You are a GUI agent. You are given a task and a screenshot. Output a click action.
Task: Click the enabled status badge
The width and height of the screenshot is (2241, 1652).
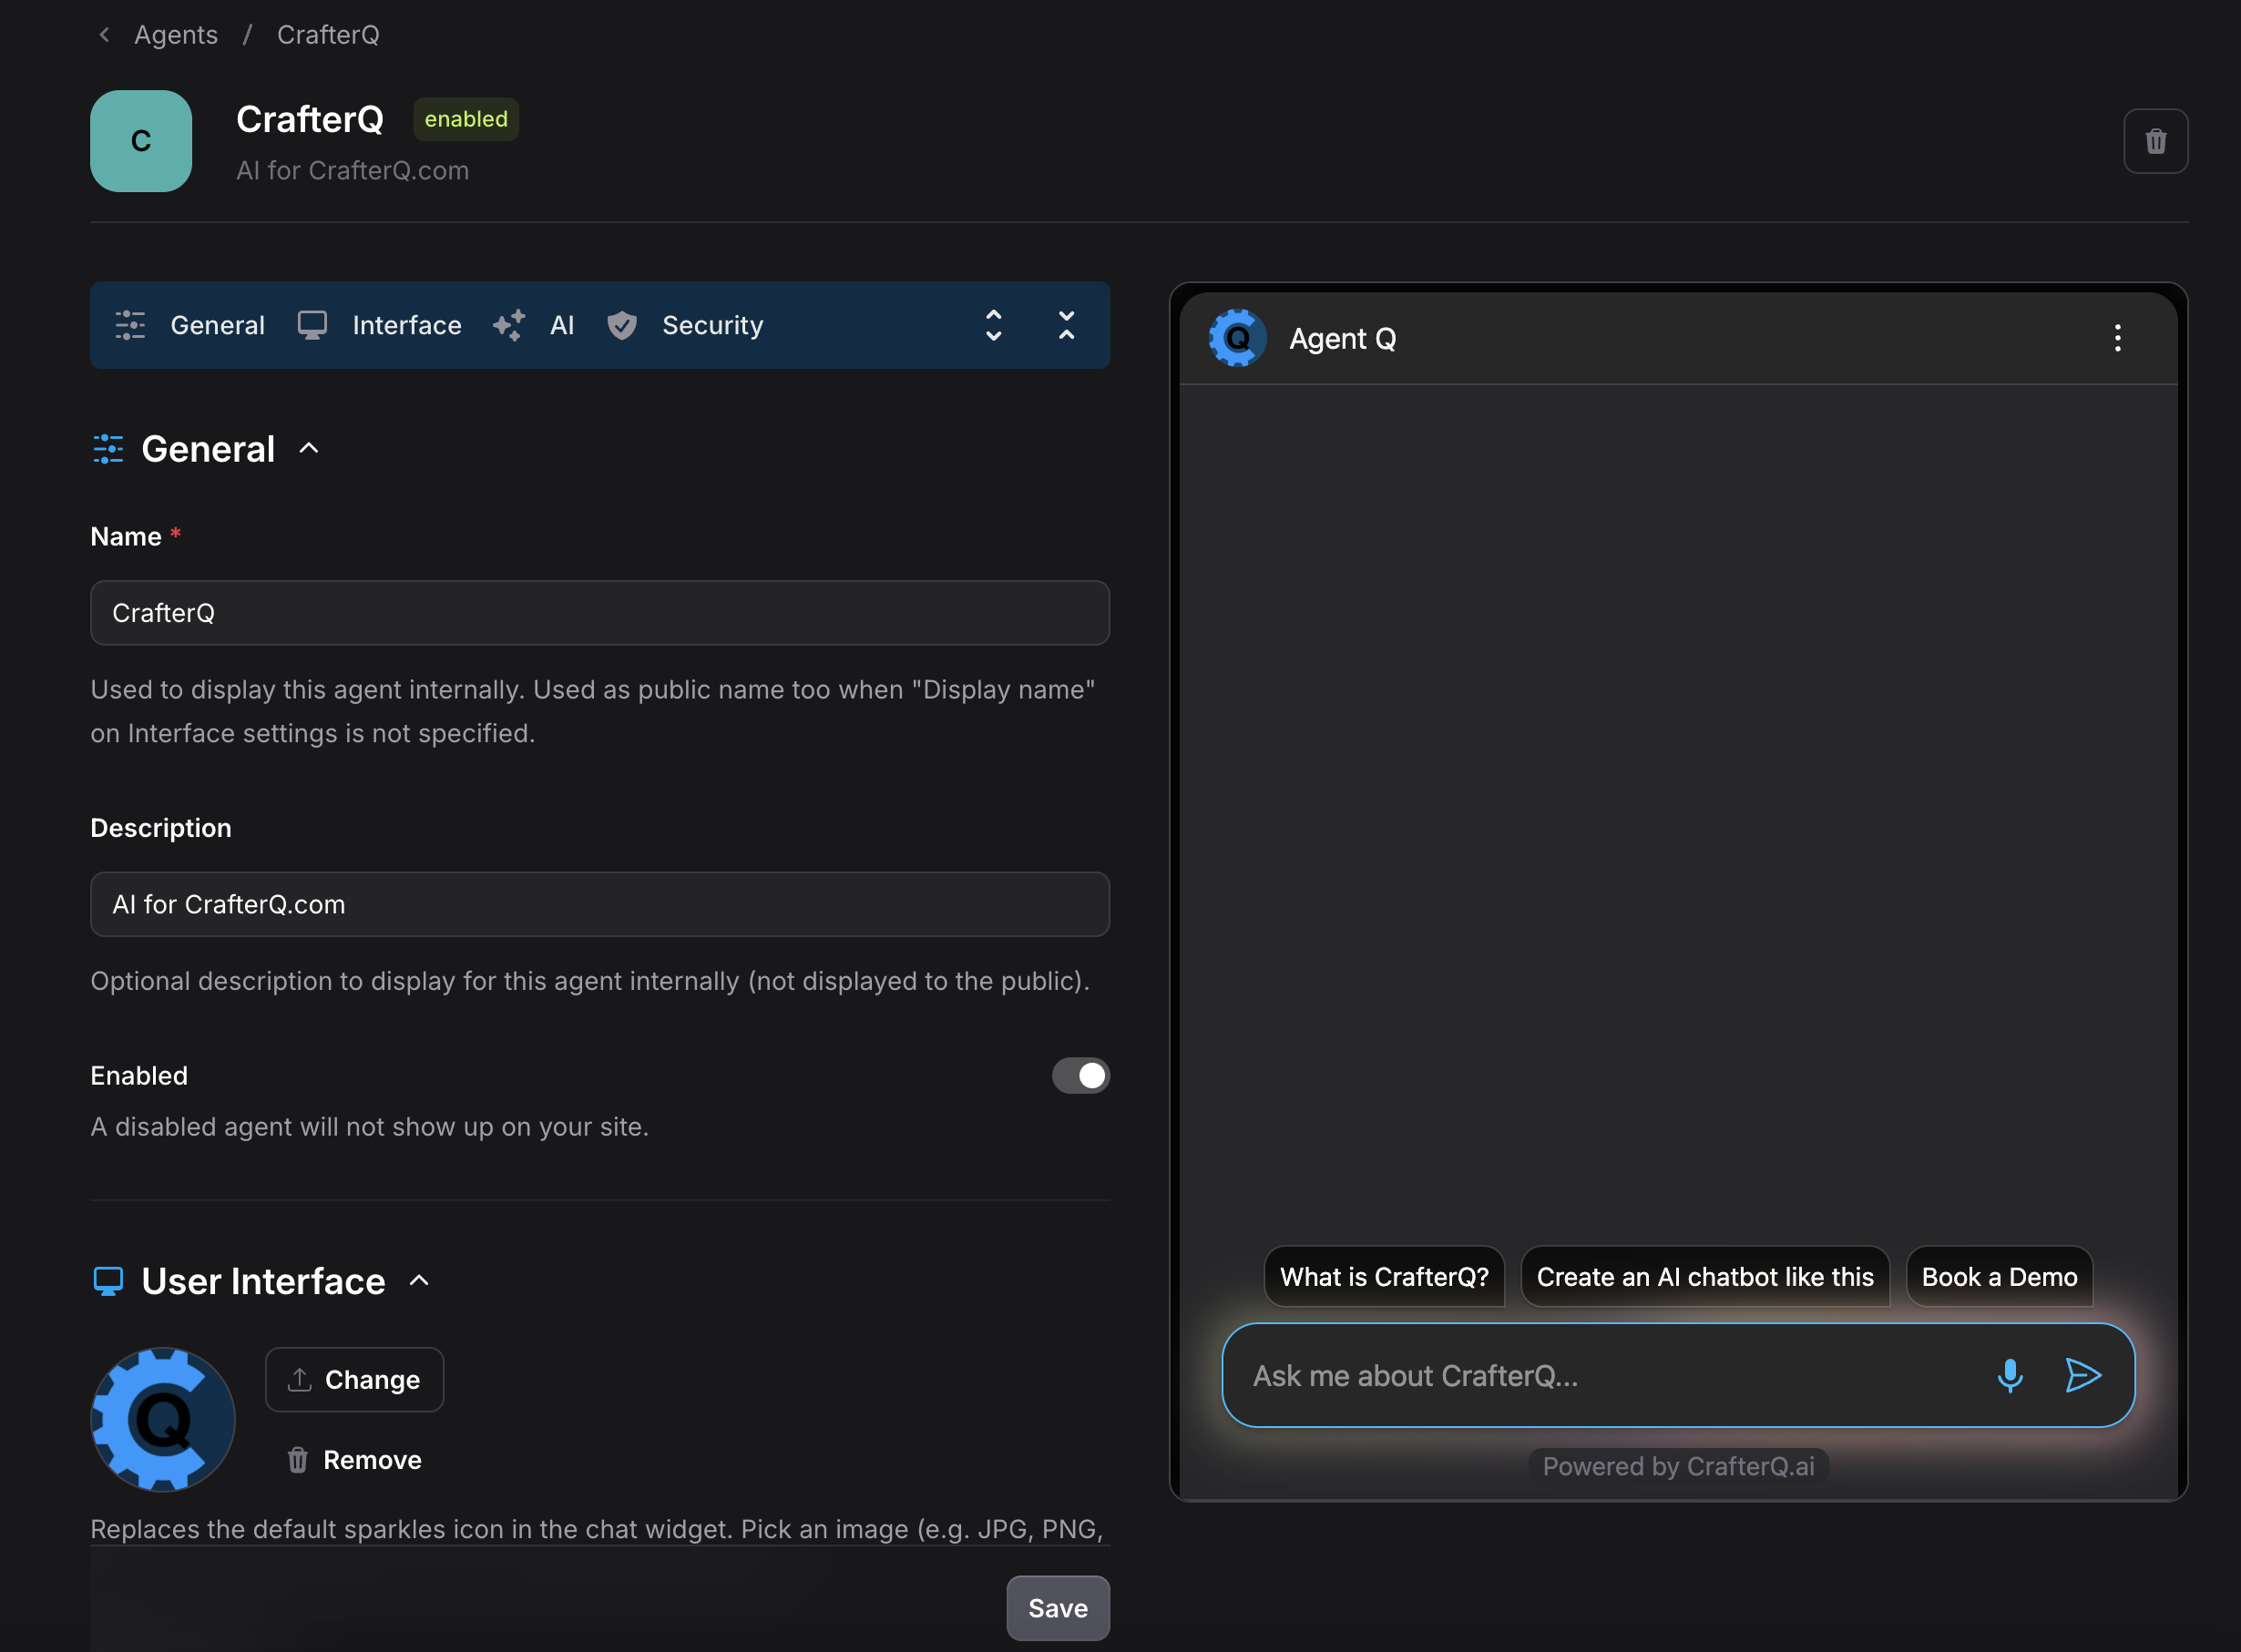466,119
